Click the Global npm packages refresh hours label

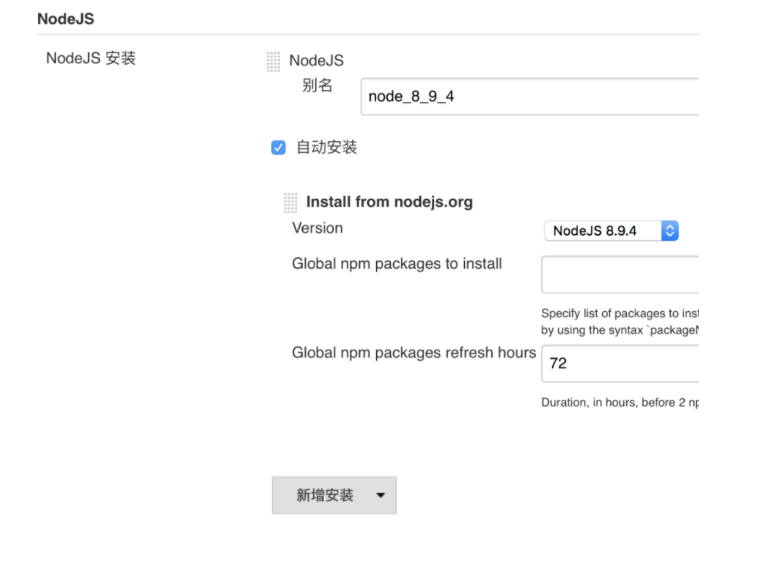pos(414,353)
